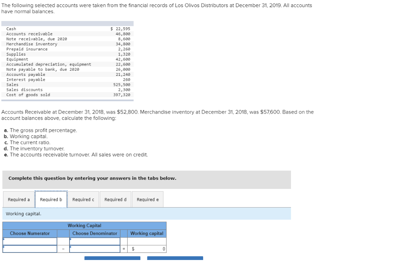Viewport: 407px width, 262px height.
Task: Select the Accounts receivable balance row
Action: 40,34
